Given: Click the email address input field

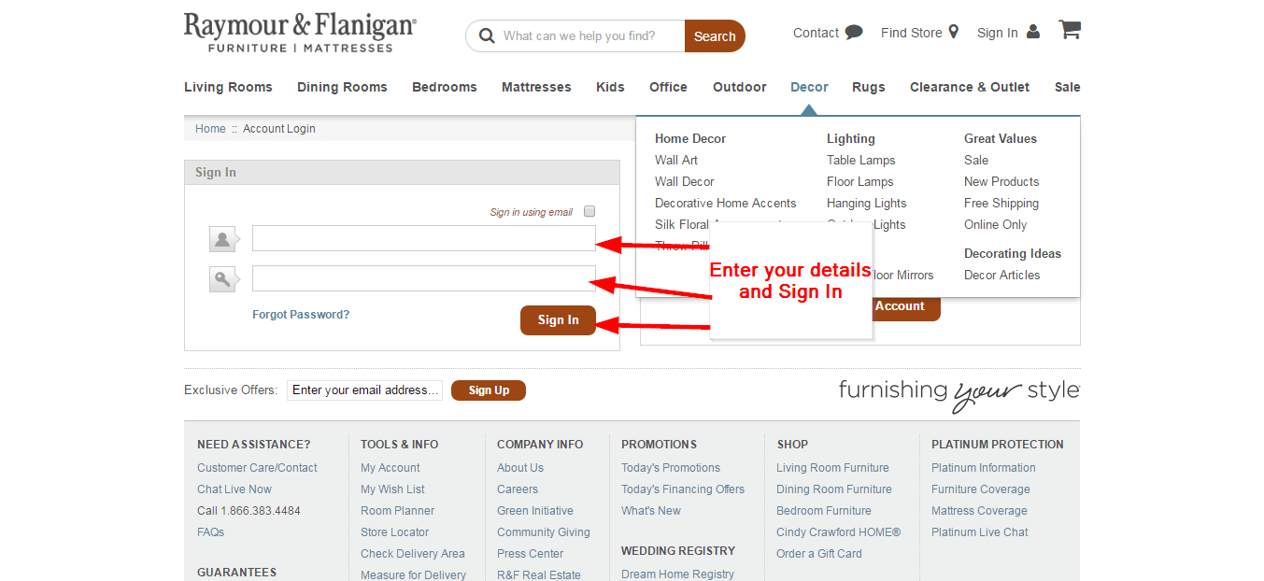Looking at the screenshot, I should pos(364,390).
